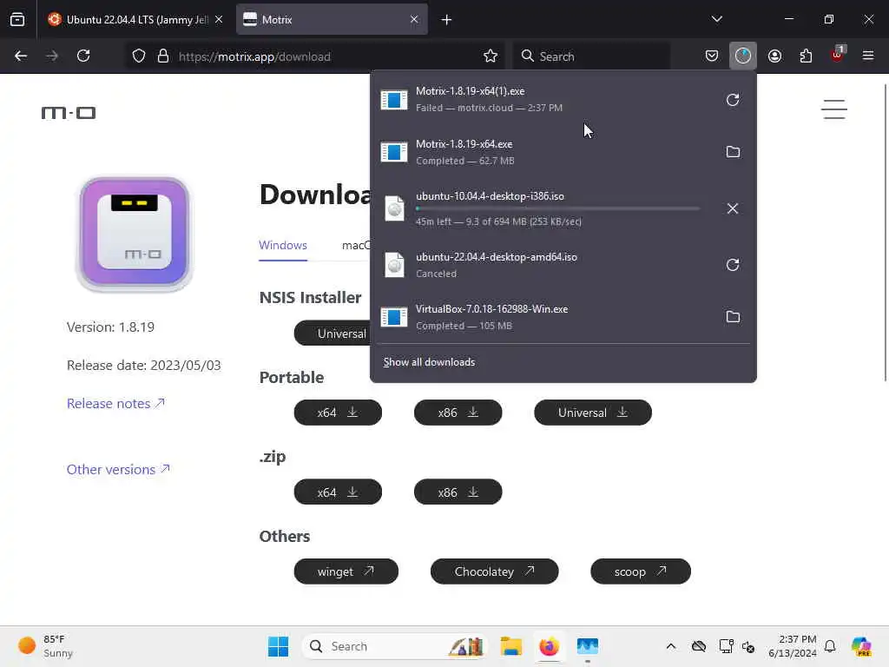Viewport: 889px width, 667px height.
Task: Open Firefox View icon
Action: click(17, 19)
